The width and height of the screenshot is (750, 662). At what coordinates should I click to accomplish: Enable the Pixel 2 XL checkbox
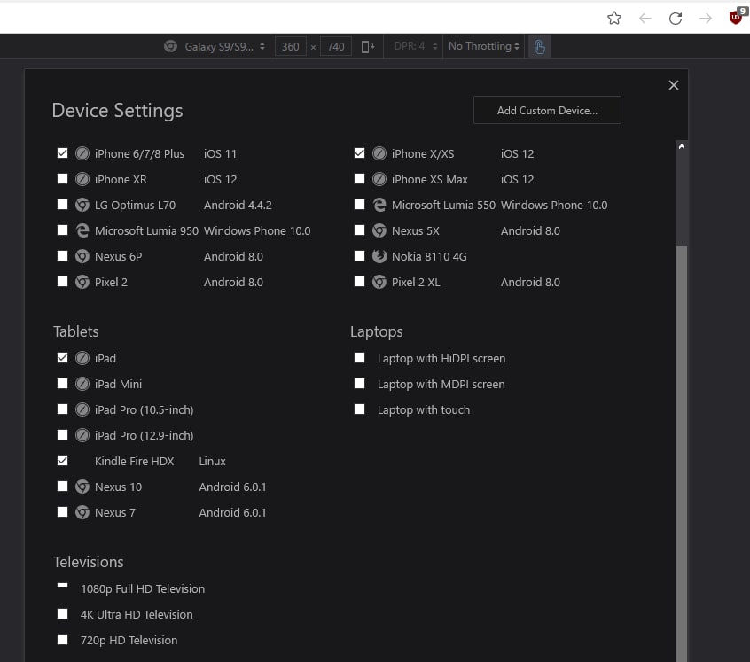click(x=359, y=282)
